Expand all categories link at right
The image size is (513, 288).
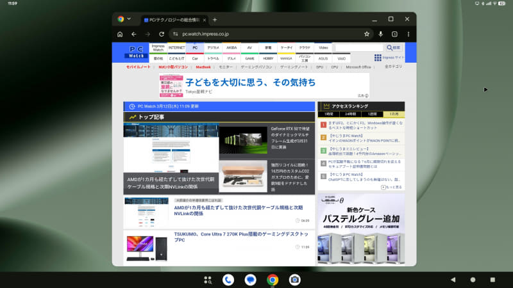point(393,67)
